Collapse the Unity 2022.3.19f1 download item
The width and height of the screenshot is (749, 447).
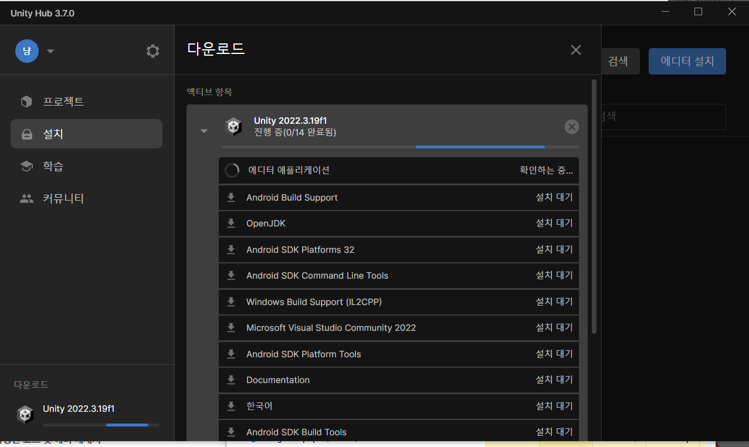click(204, 131)
